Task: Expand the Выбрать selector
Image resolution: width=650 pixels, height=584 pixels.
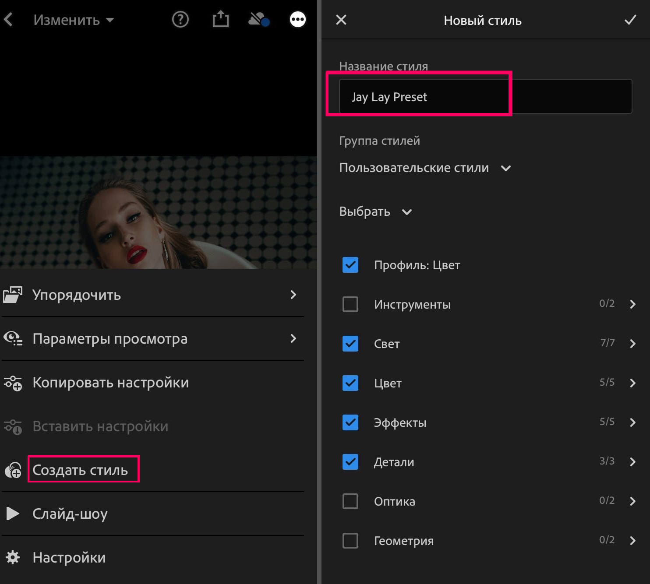Action: [x=407, y=212]
